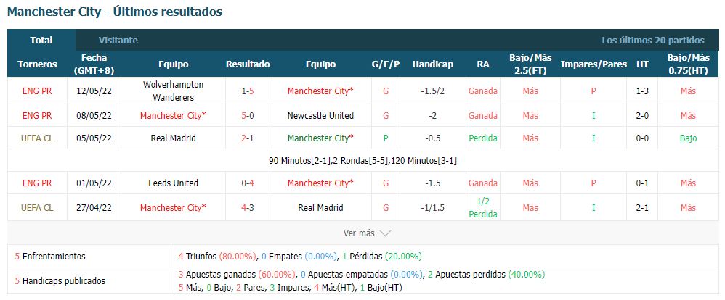
Task: Open the 1-5 result of Wolverhampton match
Action: pyautogui.click(x=248, y=91)
